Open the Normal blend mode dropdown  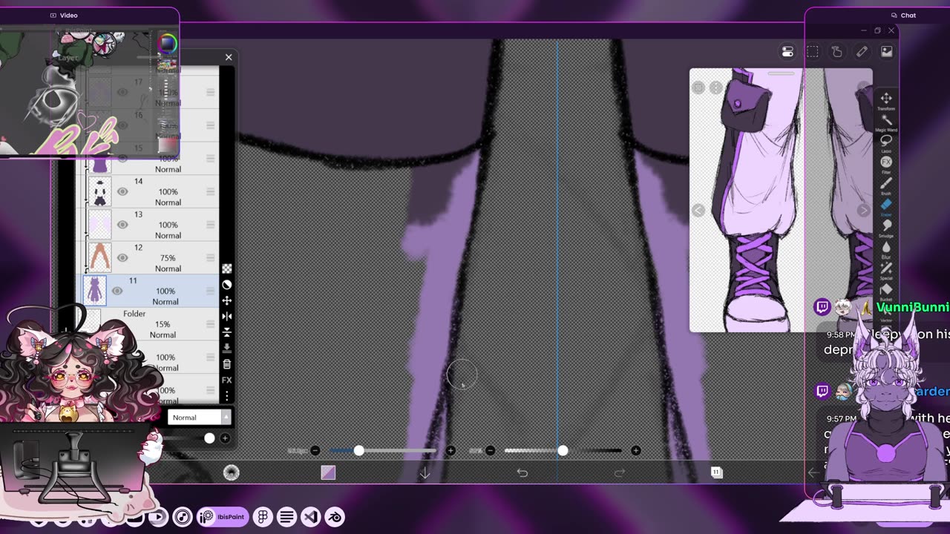click(199, 418)
